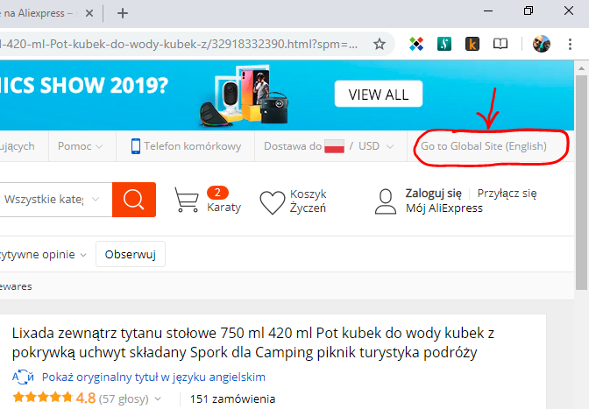Click the blue mobile phone icon
This screenshot has height=409, width=589.
point(136,146)
